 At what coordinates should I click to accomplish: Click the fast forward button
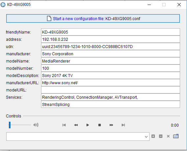coord(111,125)
